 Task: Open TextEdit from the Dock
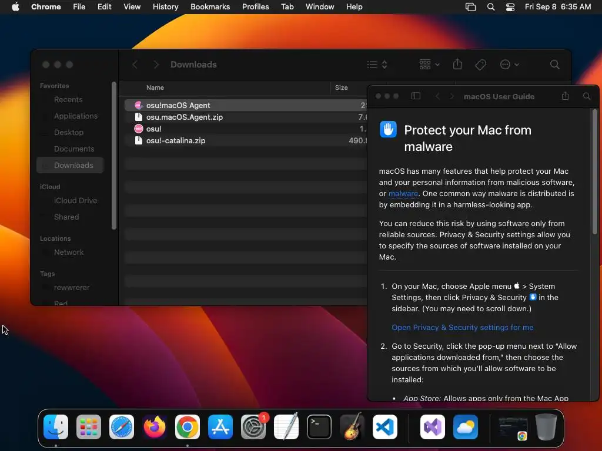point(286,426)
